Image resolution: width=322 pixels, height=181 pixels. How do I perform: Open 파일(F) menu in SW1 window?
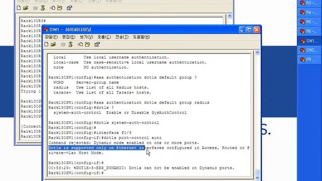coord(51,37)
